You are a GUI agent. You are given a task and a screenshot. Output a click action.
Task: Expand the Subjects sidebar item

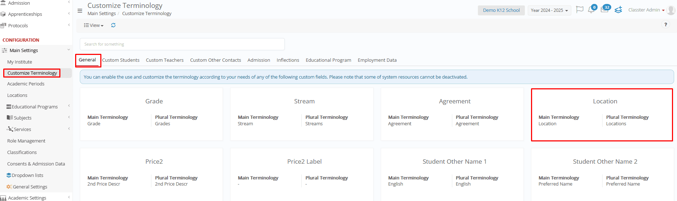tap(36, 118)
